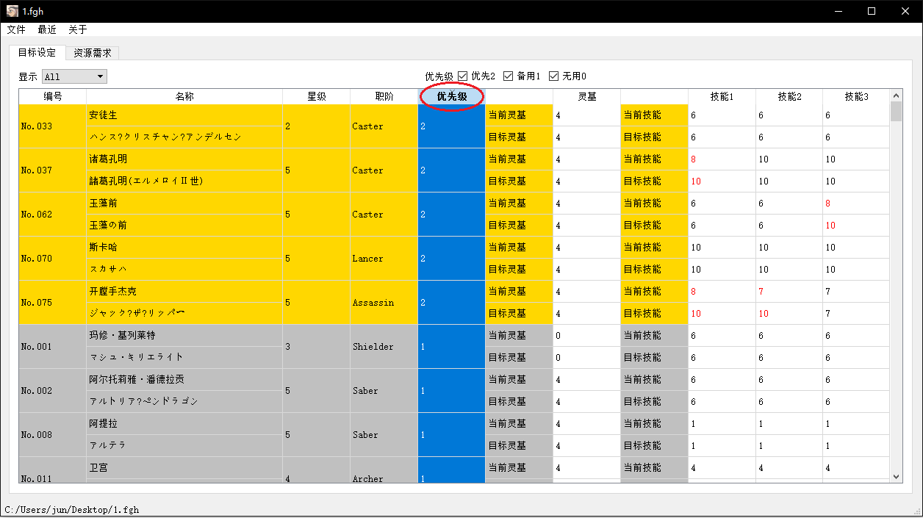Click the scrollbar up arrow
Image resolution: width=923 pixels, height=518 pixels.
(897, 96)
